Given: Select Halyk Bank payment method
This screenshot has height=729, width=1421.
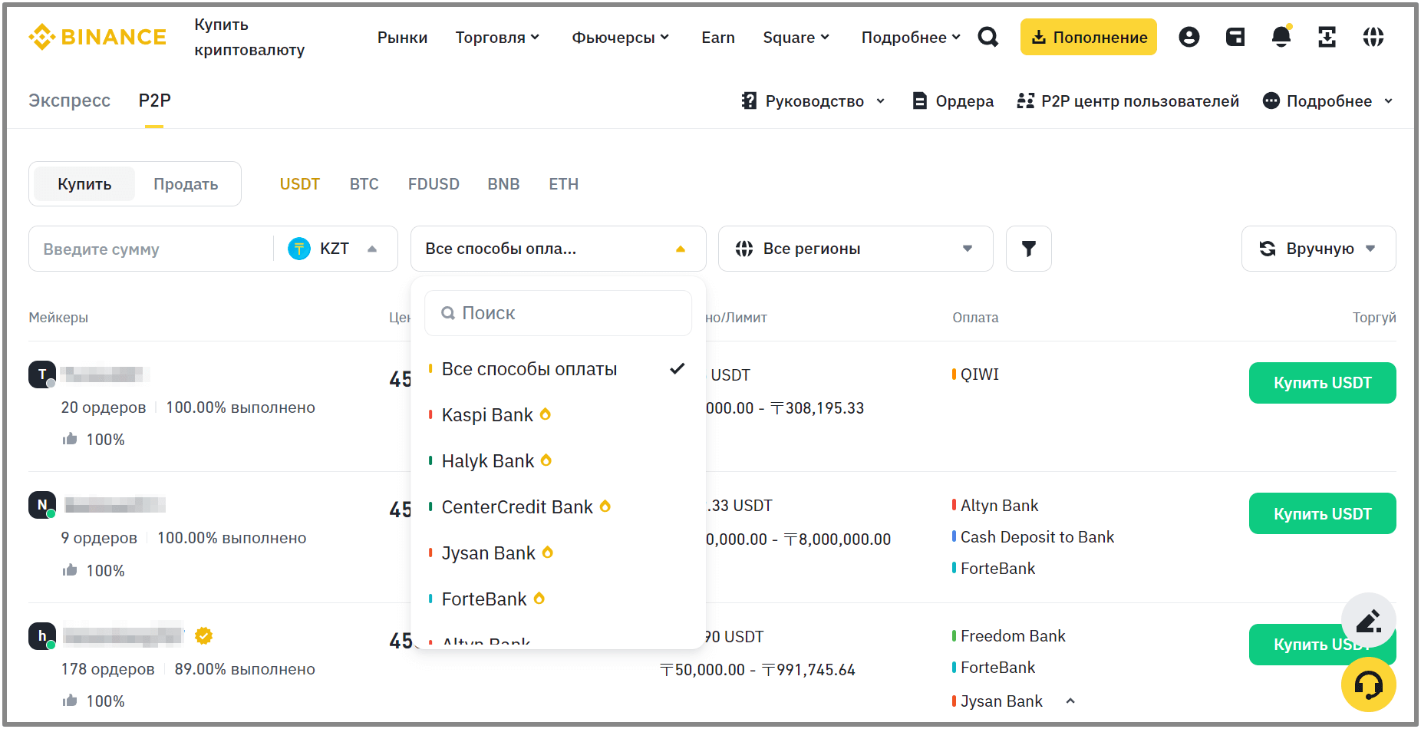Looking at the screenshot, I should [x=559, y=461].
